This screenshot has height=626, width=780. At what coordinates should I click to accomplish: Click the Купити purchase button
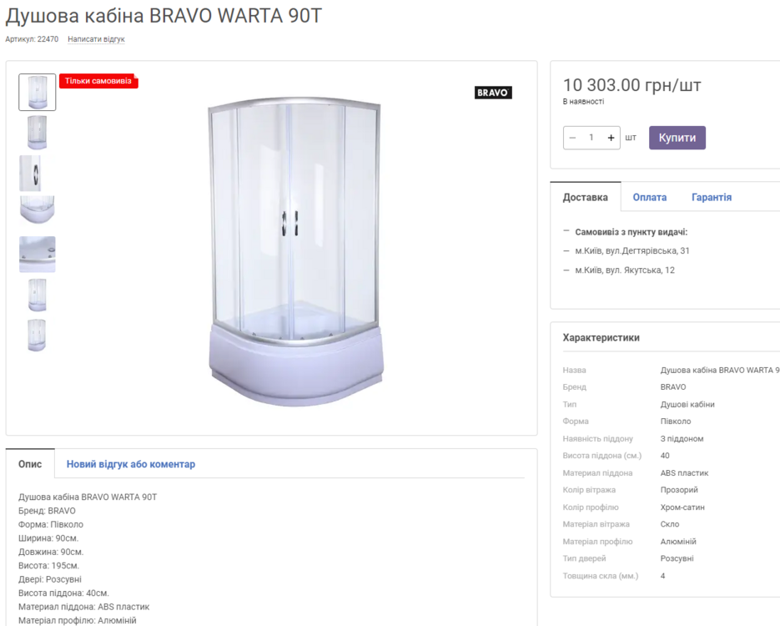coord(677,138)
